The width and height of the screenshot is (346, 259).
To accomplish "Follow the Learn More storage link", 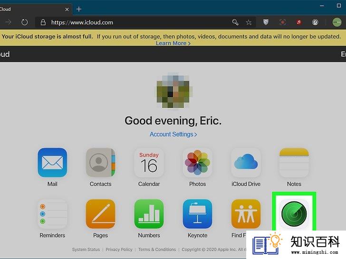I will pos(173,43).
